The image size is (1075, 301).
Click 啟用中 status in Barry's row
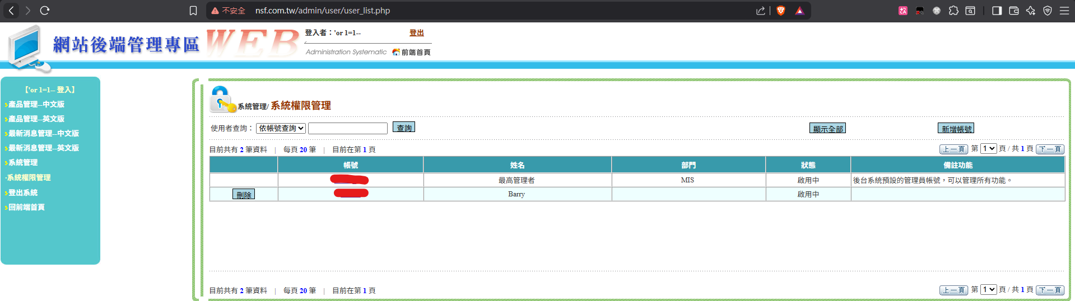click(x=808, y=194)
